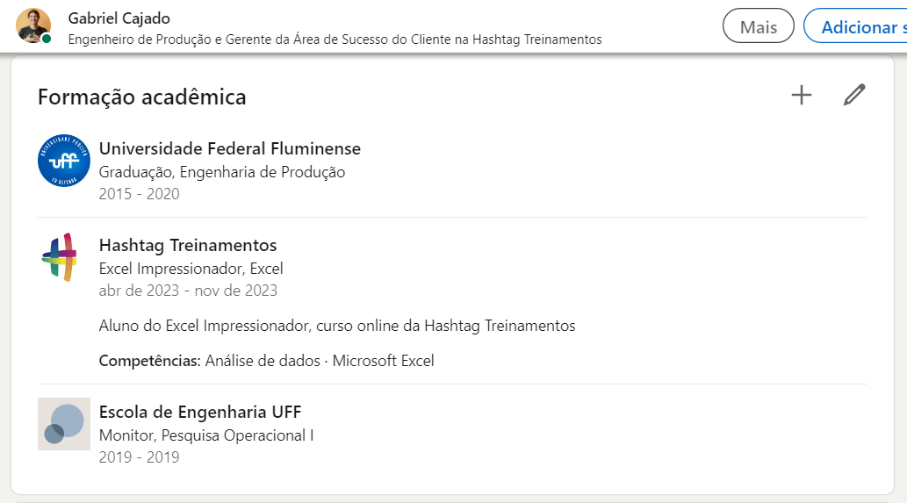Image resolution: width=907 pixels, height=503 pixels.
Task: Select the Competências skills line
Action: click(266, 361)
